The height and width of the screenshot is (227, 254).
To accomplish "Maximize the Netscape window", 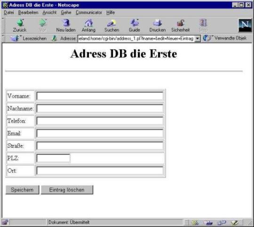I will (241, 5).
